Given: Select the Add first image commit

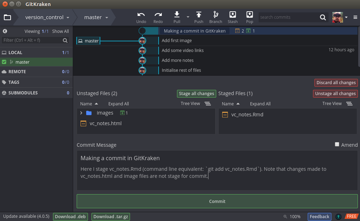Looking at the screenshot, I should [x=177, y=41].
